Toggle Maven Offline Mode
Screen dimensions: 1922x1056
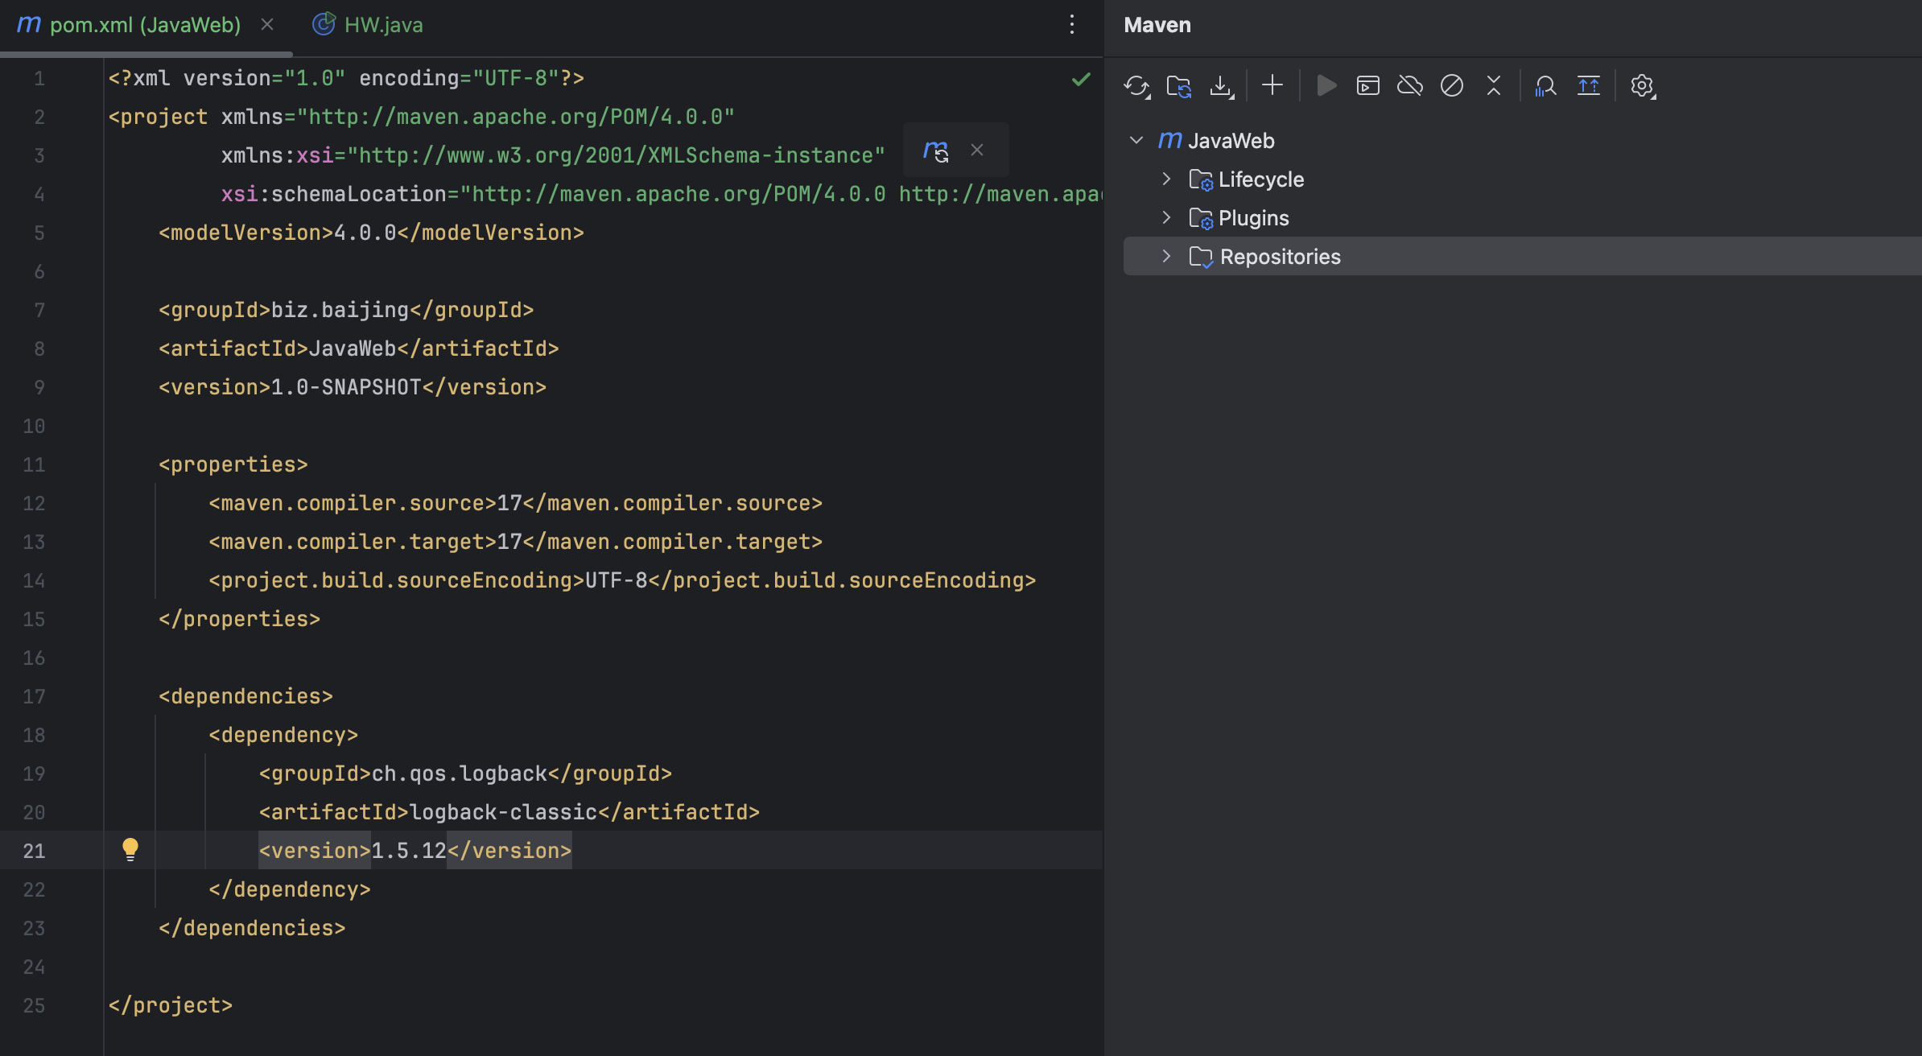pyautogui.click(x=1409, y=85)
